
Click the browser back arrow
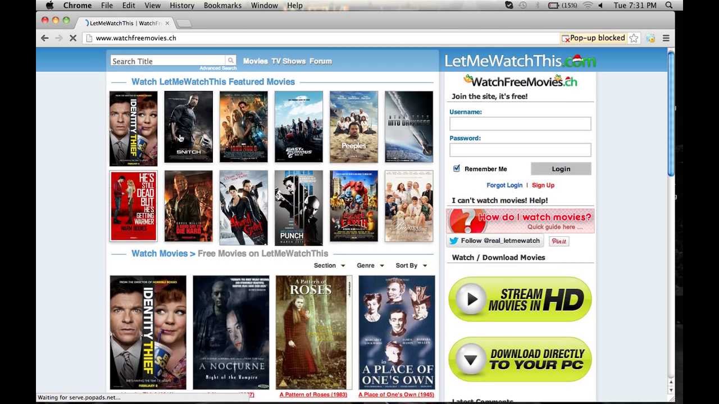(x=45, y=38)
